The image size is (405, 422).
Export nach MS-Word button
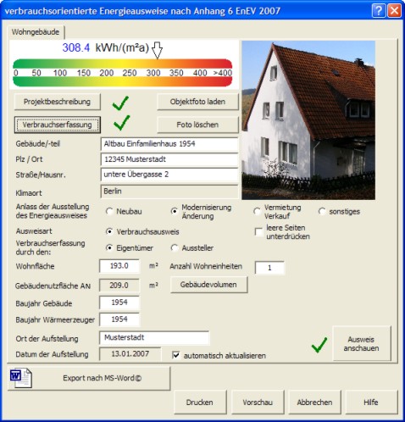(x=89, y=378)
